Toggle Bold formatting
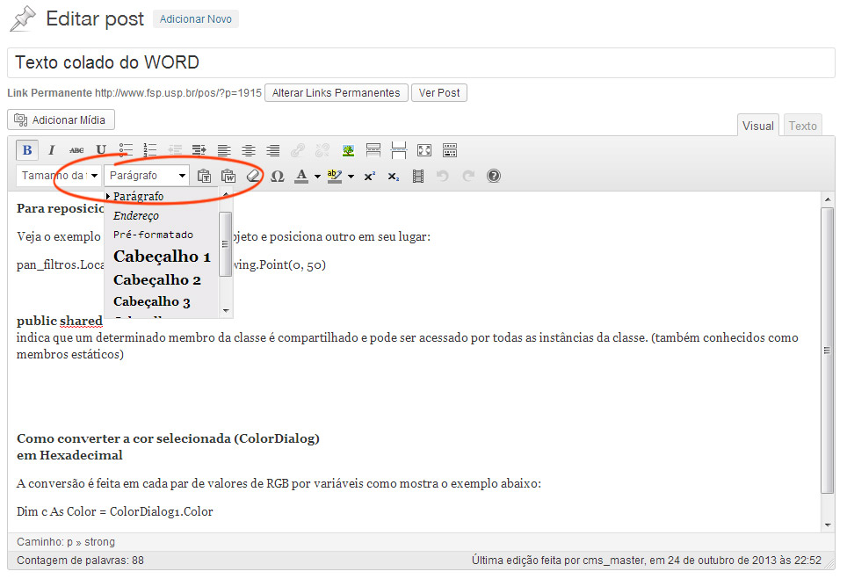This screenshot has width=847, height=586. pos(27,150)
